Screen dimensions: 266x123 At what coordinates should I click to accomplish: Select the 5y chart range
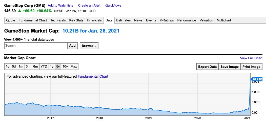58,67
